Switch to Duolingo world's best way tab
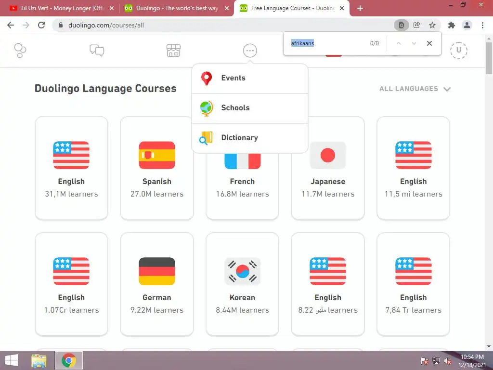Screen dimensions: 493x370 [x=176, y=8]
